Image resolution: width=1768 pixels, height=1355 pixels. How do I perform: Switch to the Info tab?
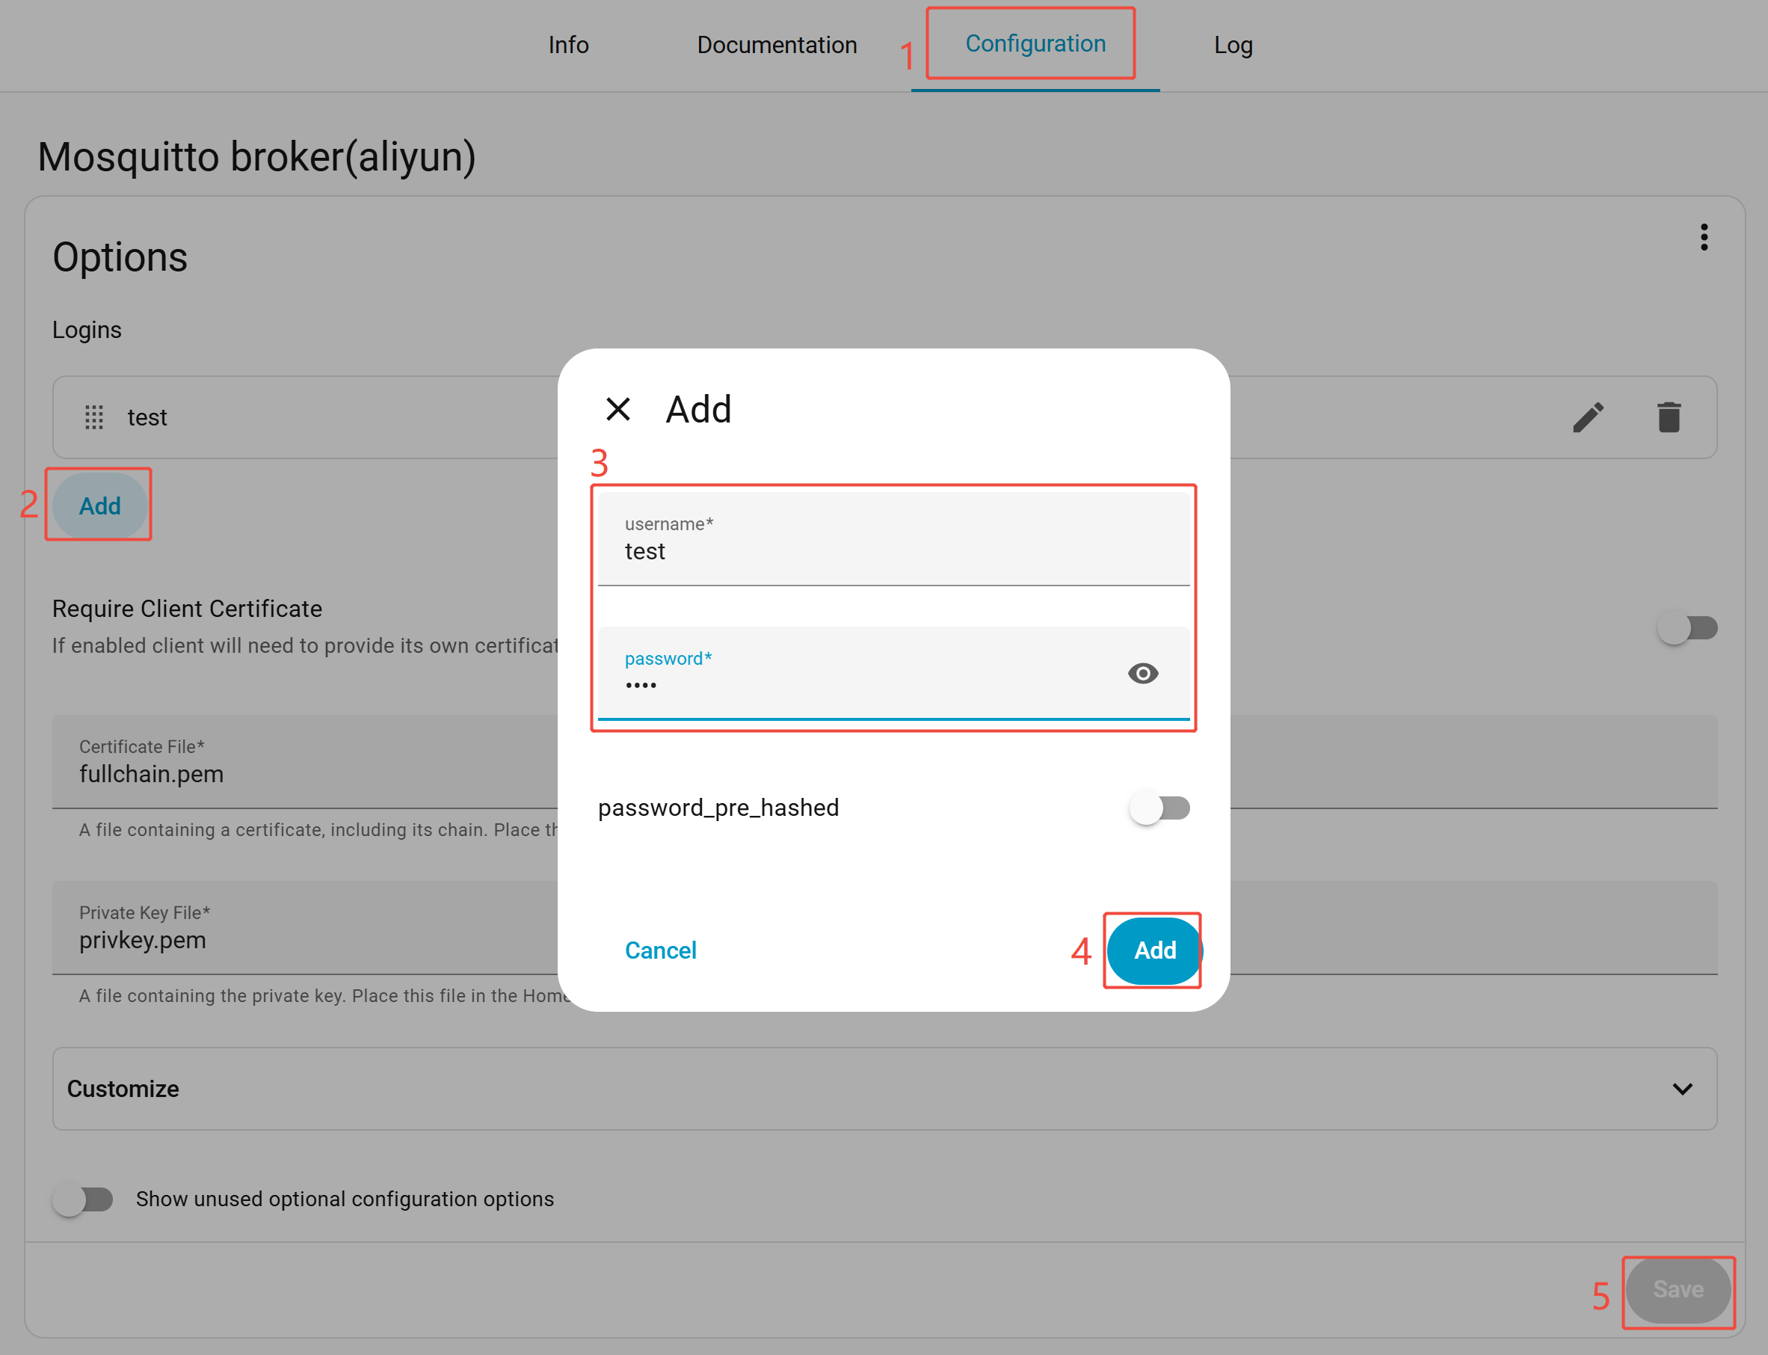pyautogui.click(x=568, y=45)
